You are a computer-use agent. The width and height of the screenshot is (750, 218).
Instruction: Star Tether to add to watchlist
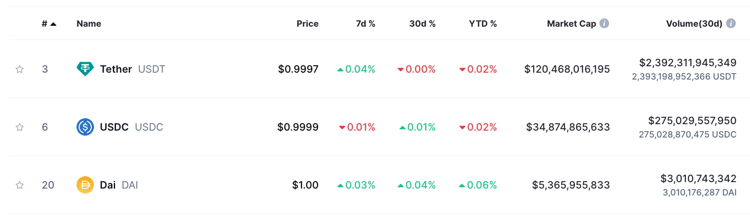19,69
